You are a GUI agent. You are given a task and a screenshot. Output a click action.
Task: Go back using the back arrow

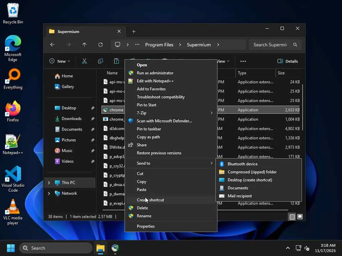[x=52, y=45]
